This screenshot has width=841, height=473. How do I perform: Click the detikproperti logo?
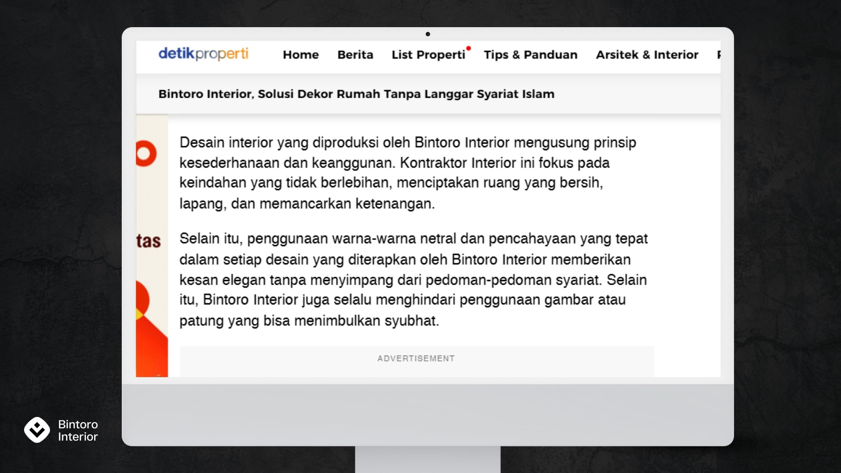203,54
